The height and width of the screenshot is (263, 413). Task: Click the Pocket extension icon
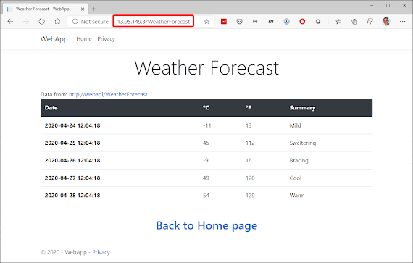click(x=239, y=22)
